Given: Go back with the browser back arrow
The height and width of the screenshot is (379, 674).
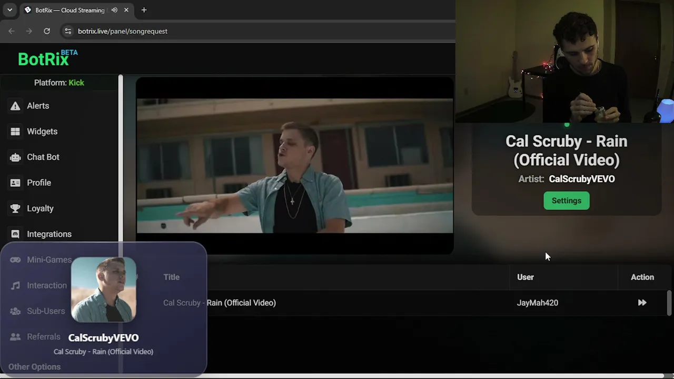Looking at the screenshot, I should click(x=12, y=31).
